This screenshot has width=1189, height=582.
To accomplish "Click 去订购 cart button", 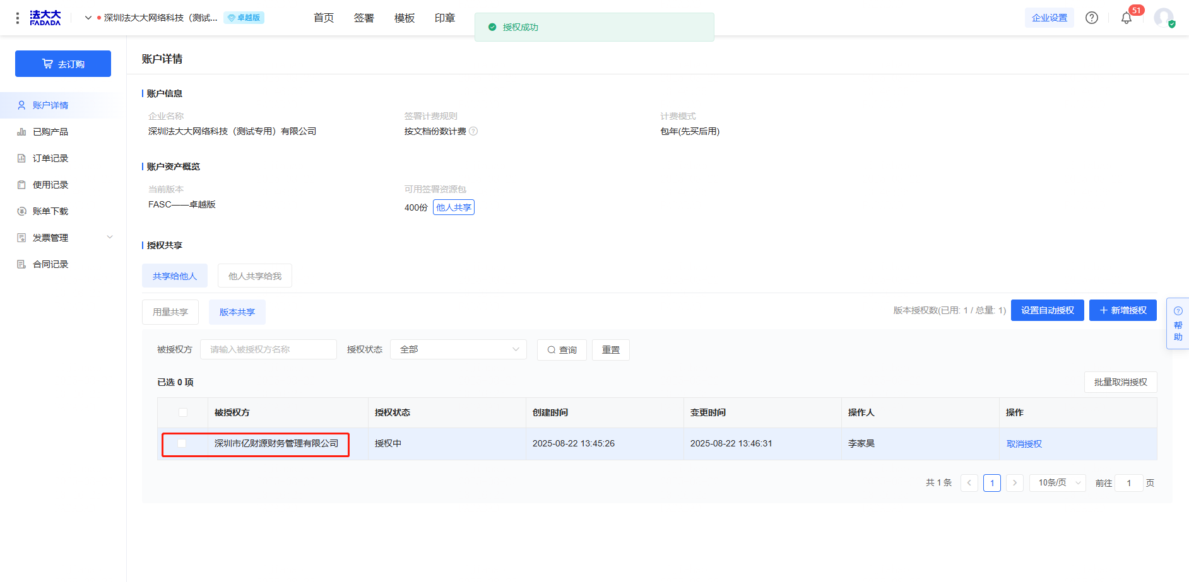I will coord(63,64).
